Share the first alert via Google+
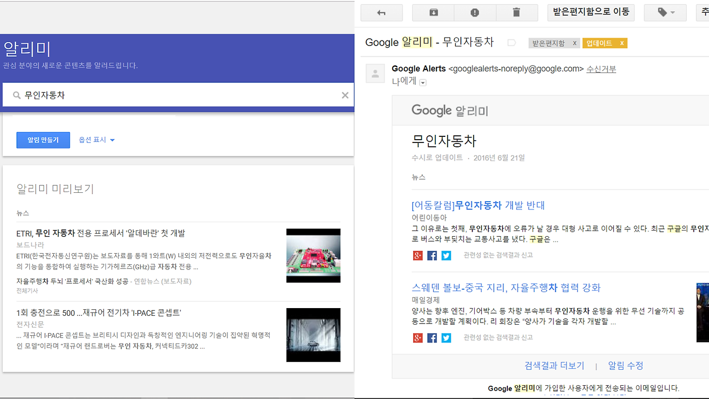 (418, 255)
